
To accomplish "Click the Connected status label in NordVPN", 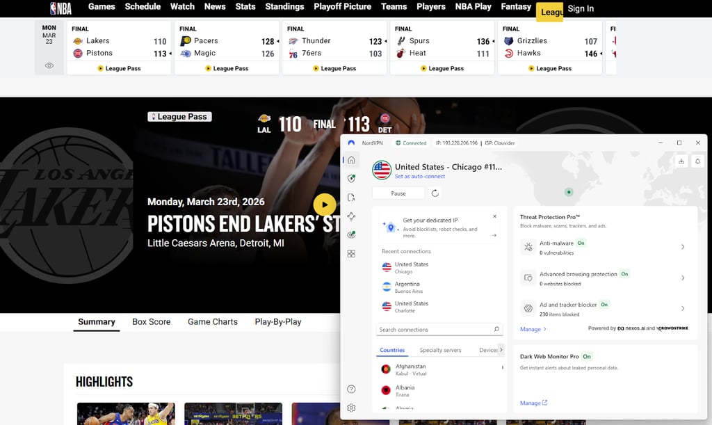I will click(x=410, y=143).
